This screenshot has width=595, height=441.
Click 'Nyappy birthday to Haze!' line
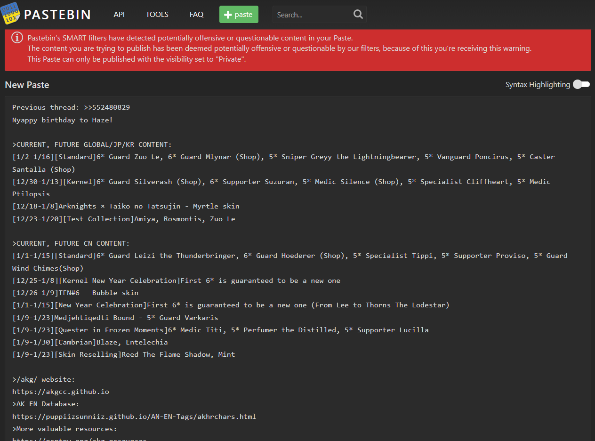(63, 120)
